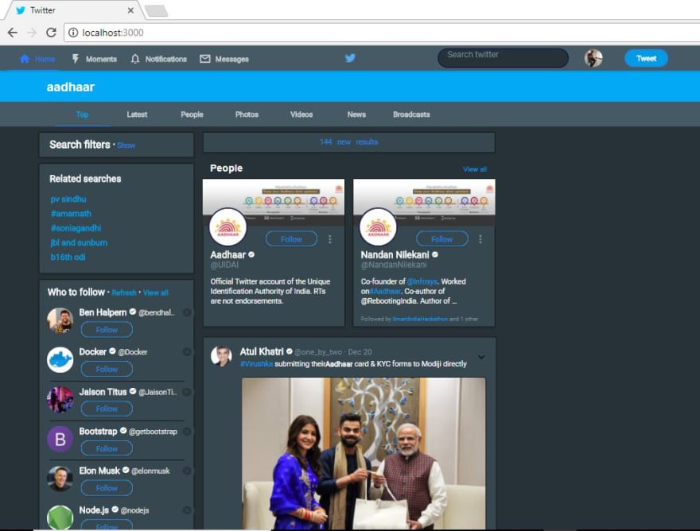Switch to the Broadcasts tab
This screenshot has width=700, height=531.
411,114
